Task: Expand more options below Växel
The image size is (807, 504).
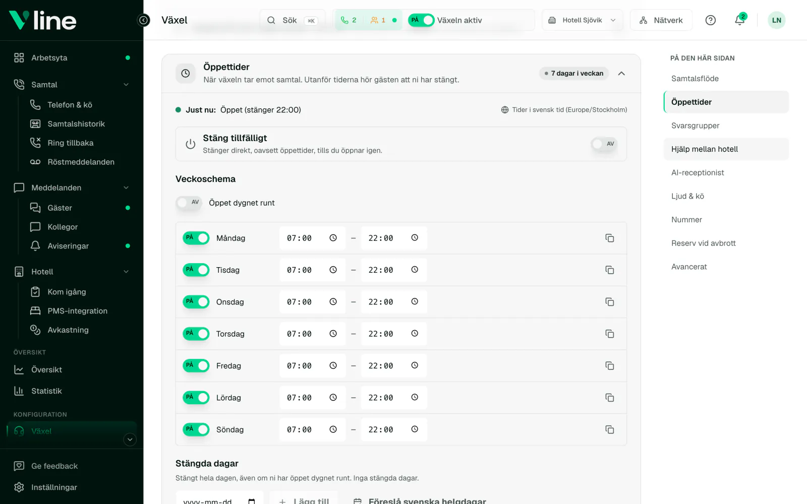Action: pyautogui.click(x=130, y=439)
